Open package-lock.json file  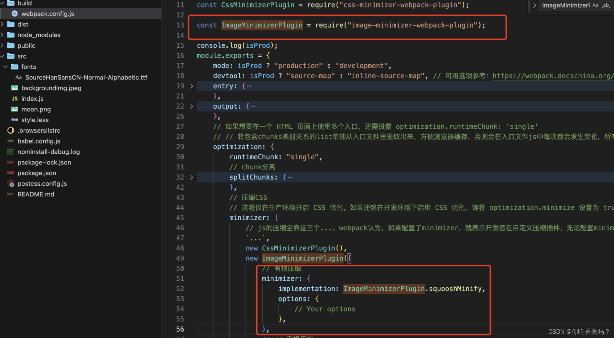pyautogui.click(x=44, y=163)
